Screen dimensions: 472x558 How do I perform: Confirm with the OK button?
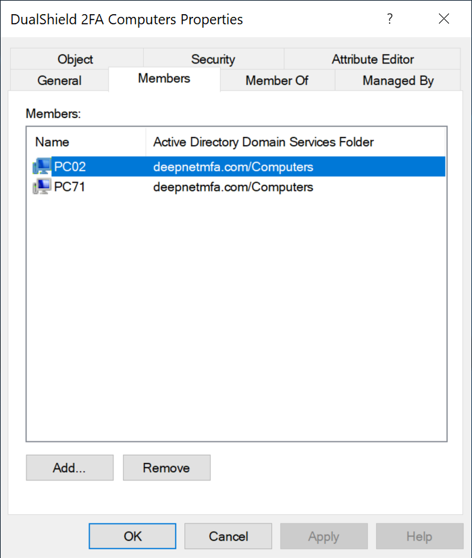point(133,536)
